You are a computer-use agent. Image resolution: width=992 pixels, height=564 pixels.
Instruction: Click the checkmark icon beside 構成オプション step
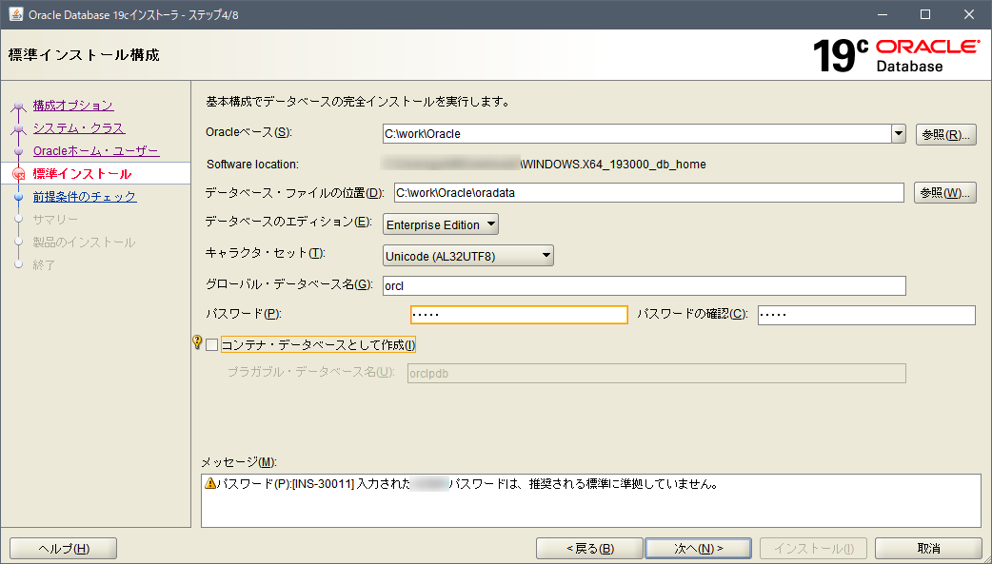(20, 106)
